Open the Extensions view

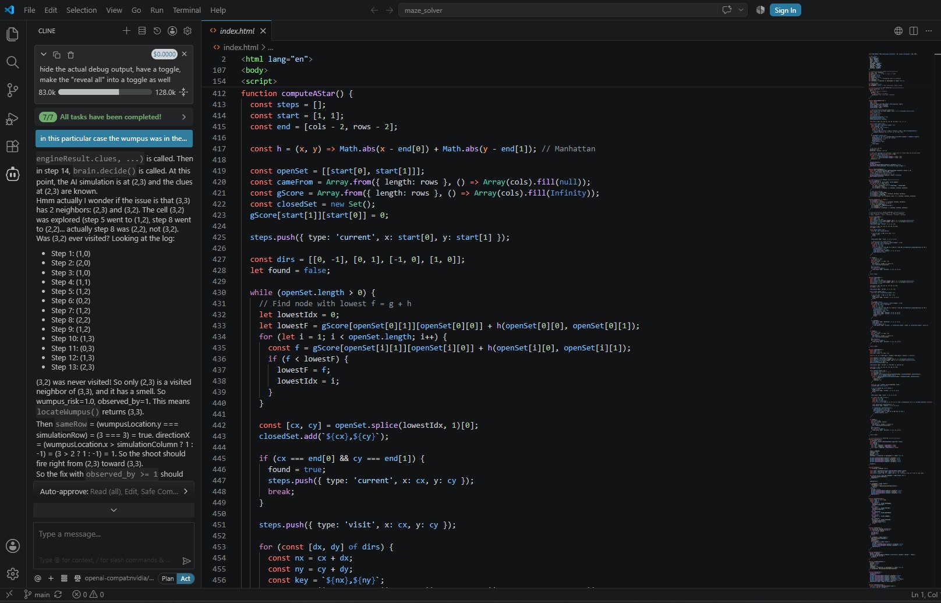point(12,146)
